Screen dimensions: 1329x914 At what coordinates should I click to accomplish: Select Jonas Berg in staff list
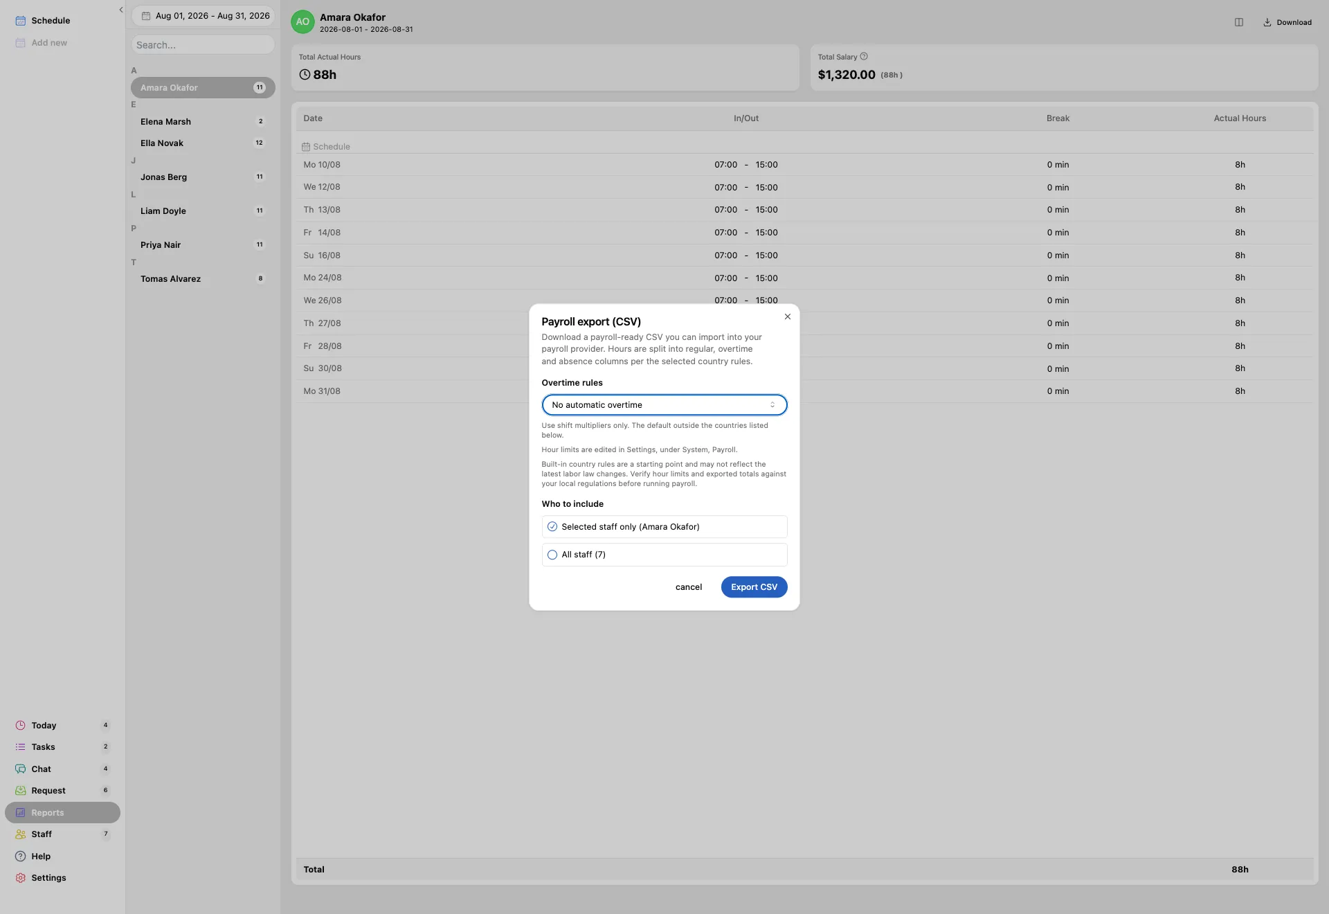pos(203,177)
